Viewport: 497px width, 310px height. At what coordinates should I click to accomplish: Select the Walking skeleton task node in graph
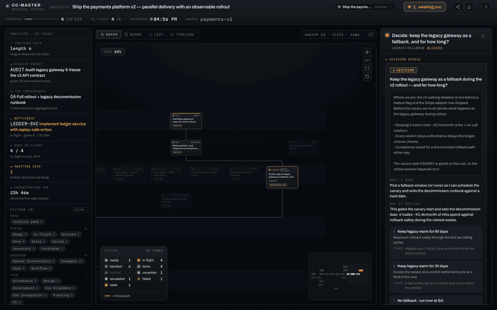[x=186, y=148]
